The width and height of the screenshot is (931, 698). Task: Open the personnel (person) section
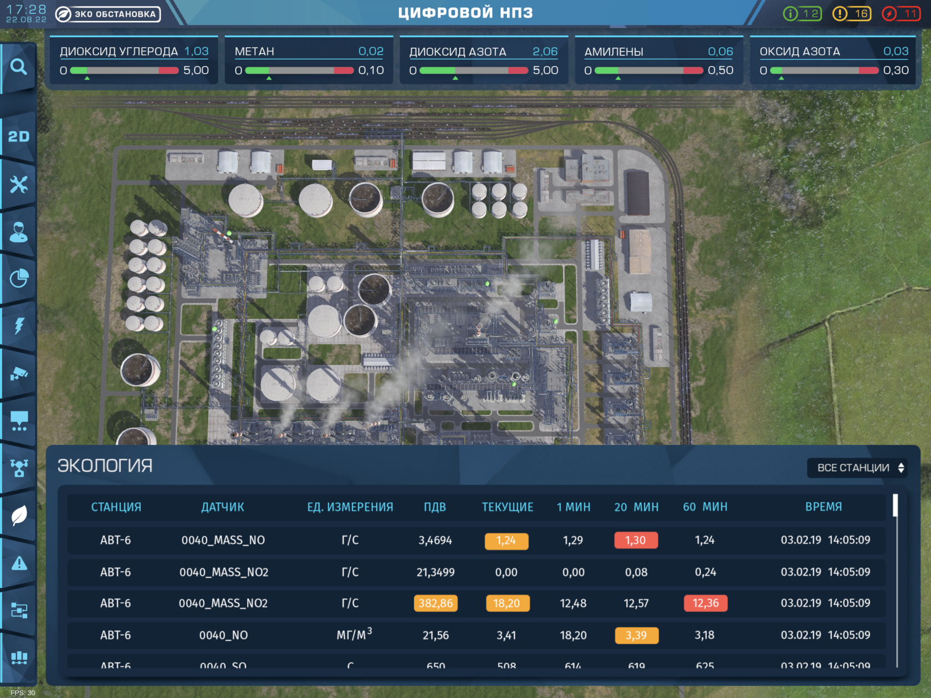(18, 232)
